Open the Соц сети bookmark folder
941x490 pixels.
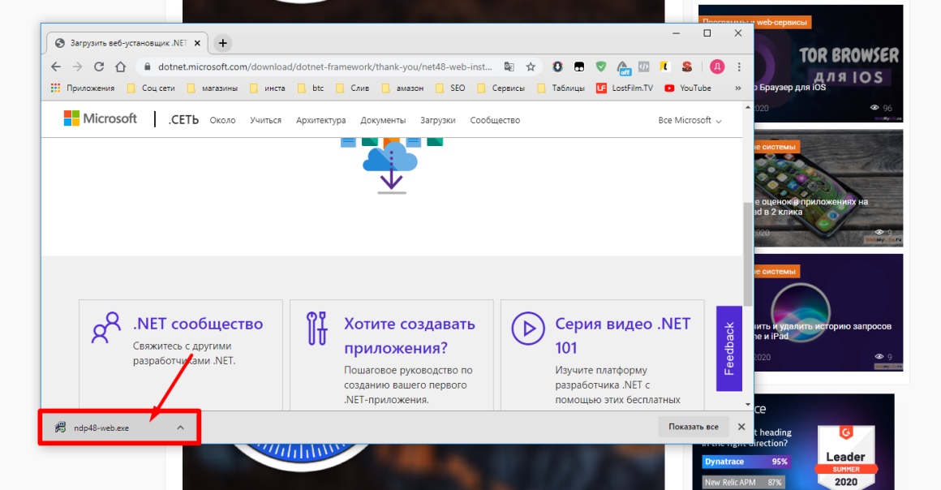tap(151, 88)
